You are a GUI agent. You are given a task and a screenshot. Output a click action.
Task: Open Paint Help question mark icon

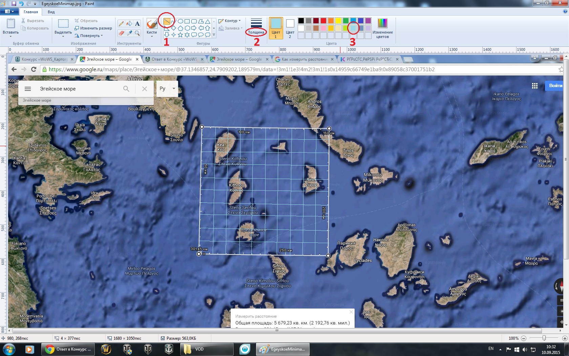pos(565,11)
